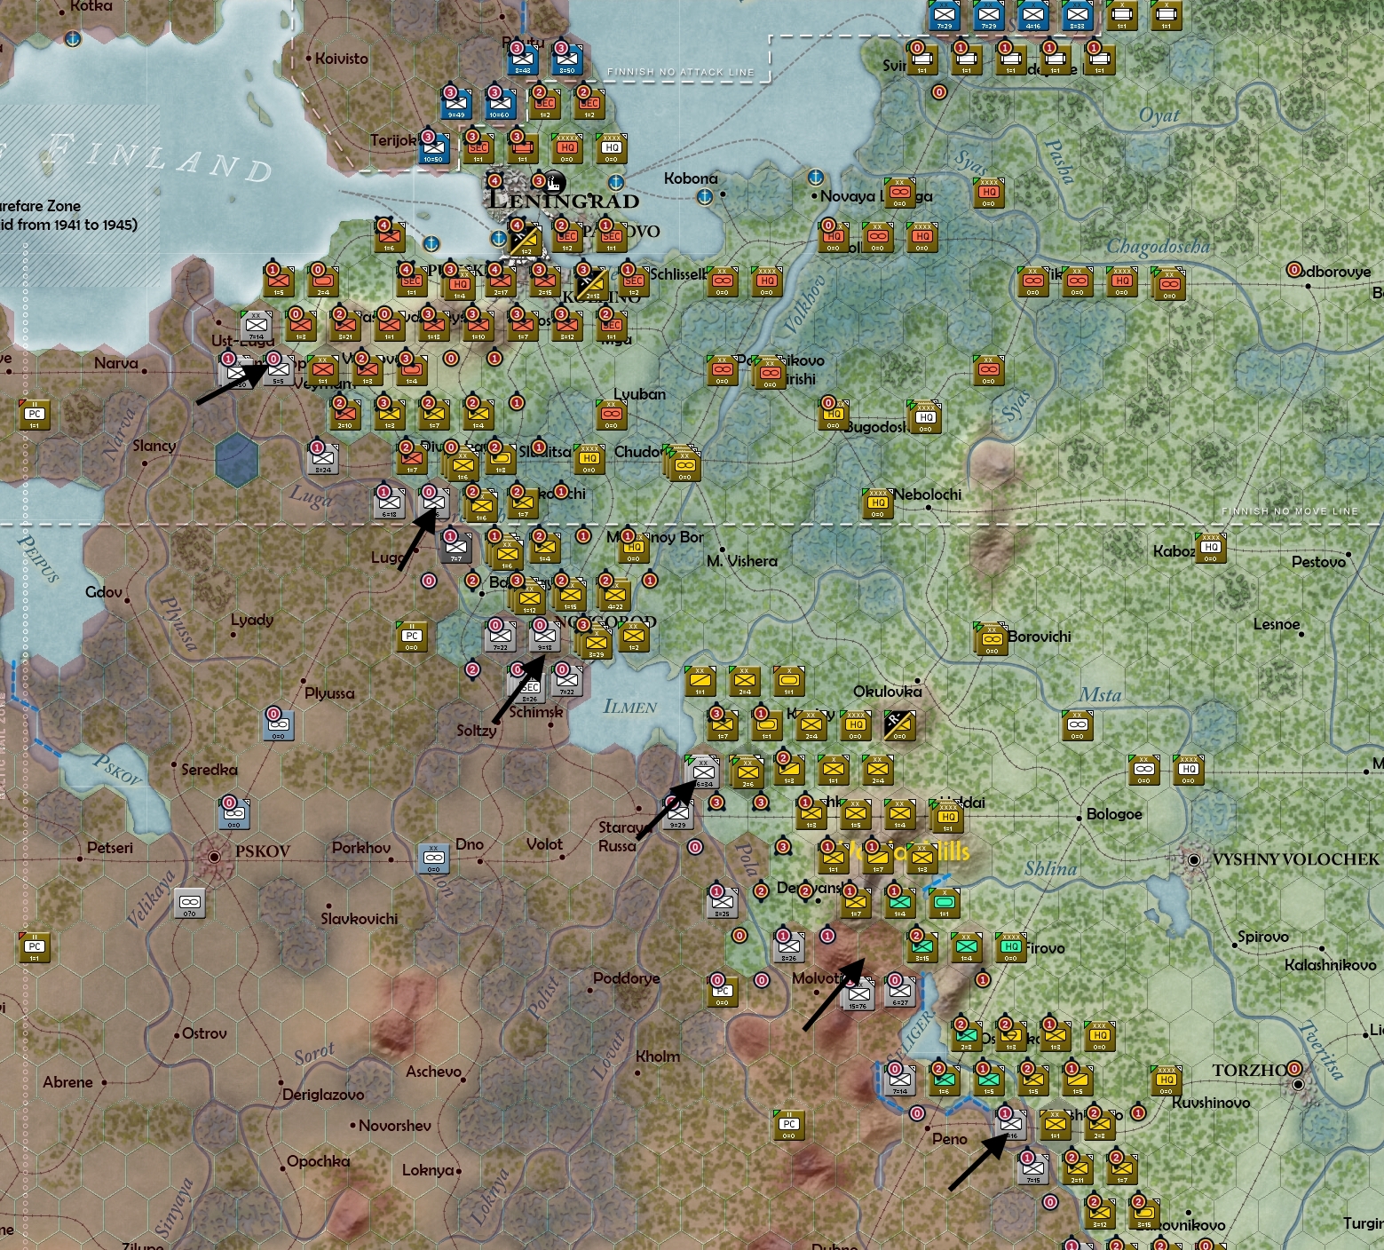Select the dark gray 7=7 counter near Luga
The width and height of the screenshot is (1384, 1250).
(x=455, y=548)
